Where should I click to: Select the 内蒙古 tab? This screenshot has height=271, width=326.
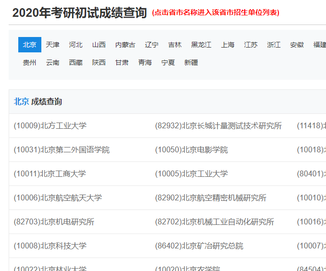(x=125, y=45)
